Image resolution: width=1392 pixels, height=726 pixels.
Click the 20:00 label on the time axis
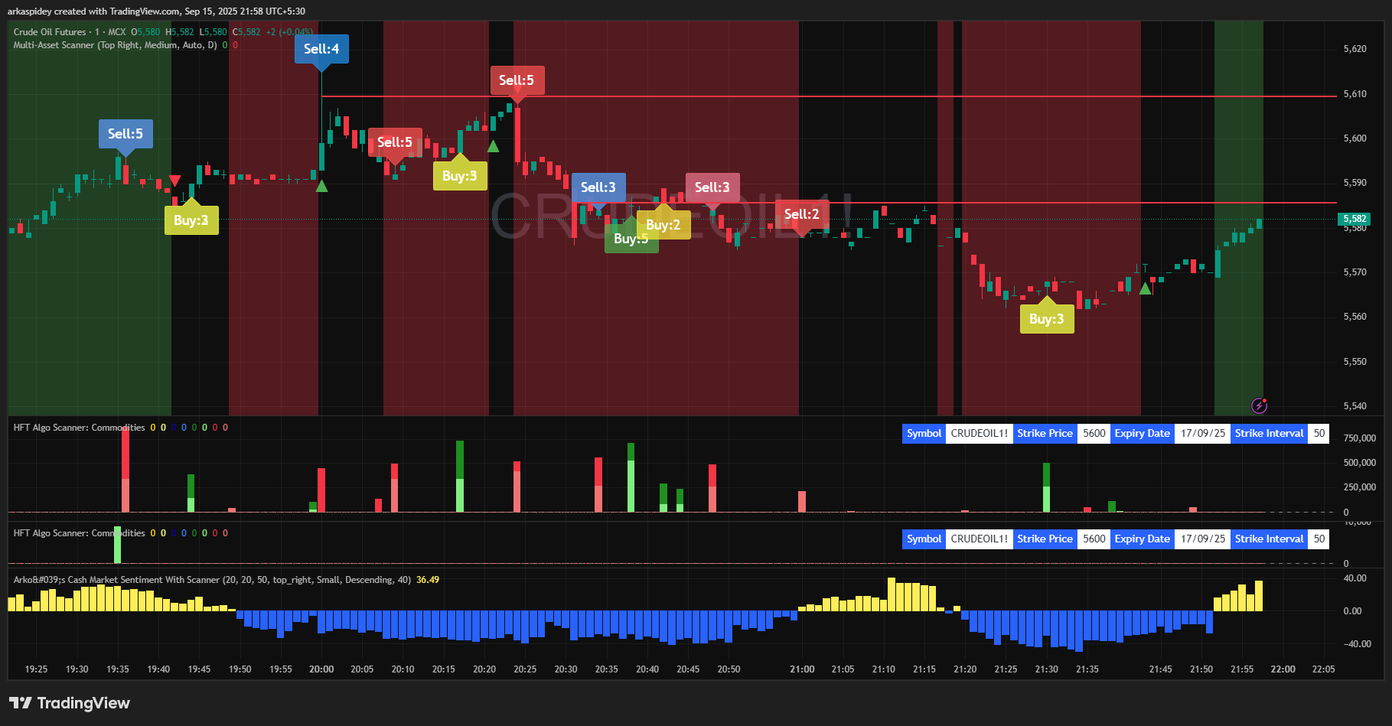pos(321,669)
